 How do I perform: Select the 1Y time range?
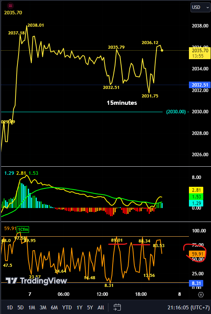coord(80,307)
